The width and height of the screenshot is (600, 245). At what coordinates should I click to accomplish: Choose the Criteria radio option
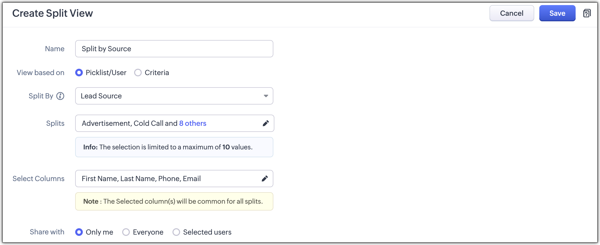tap(138, 73)
